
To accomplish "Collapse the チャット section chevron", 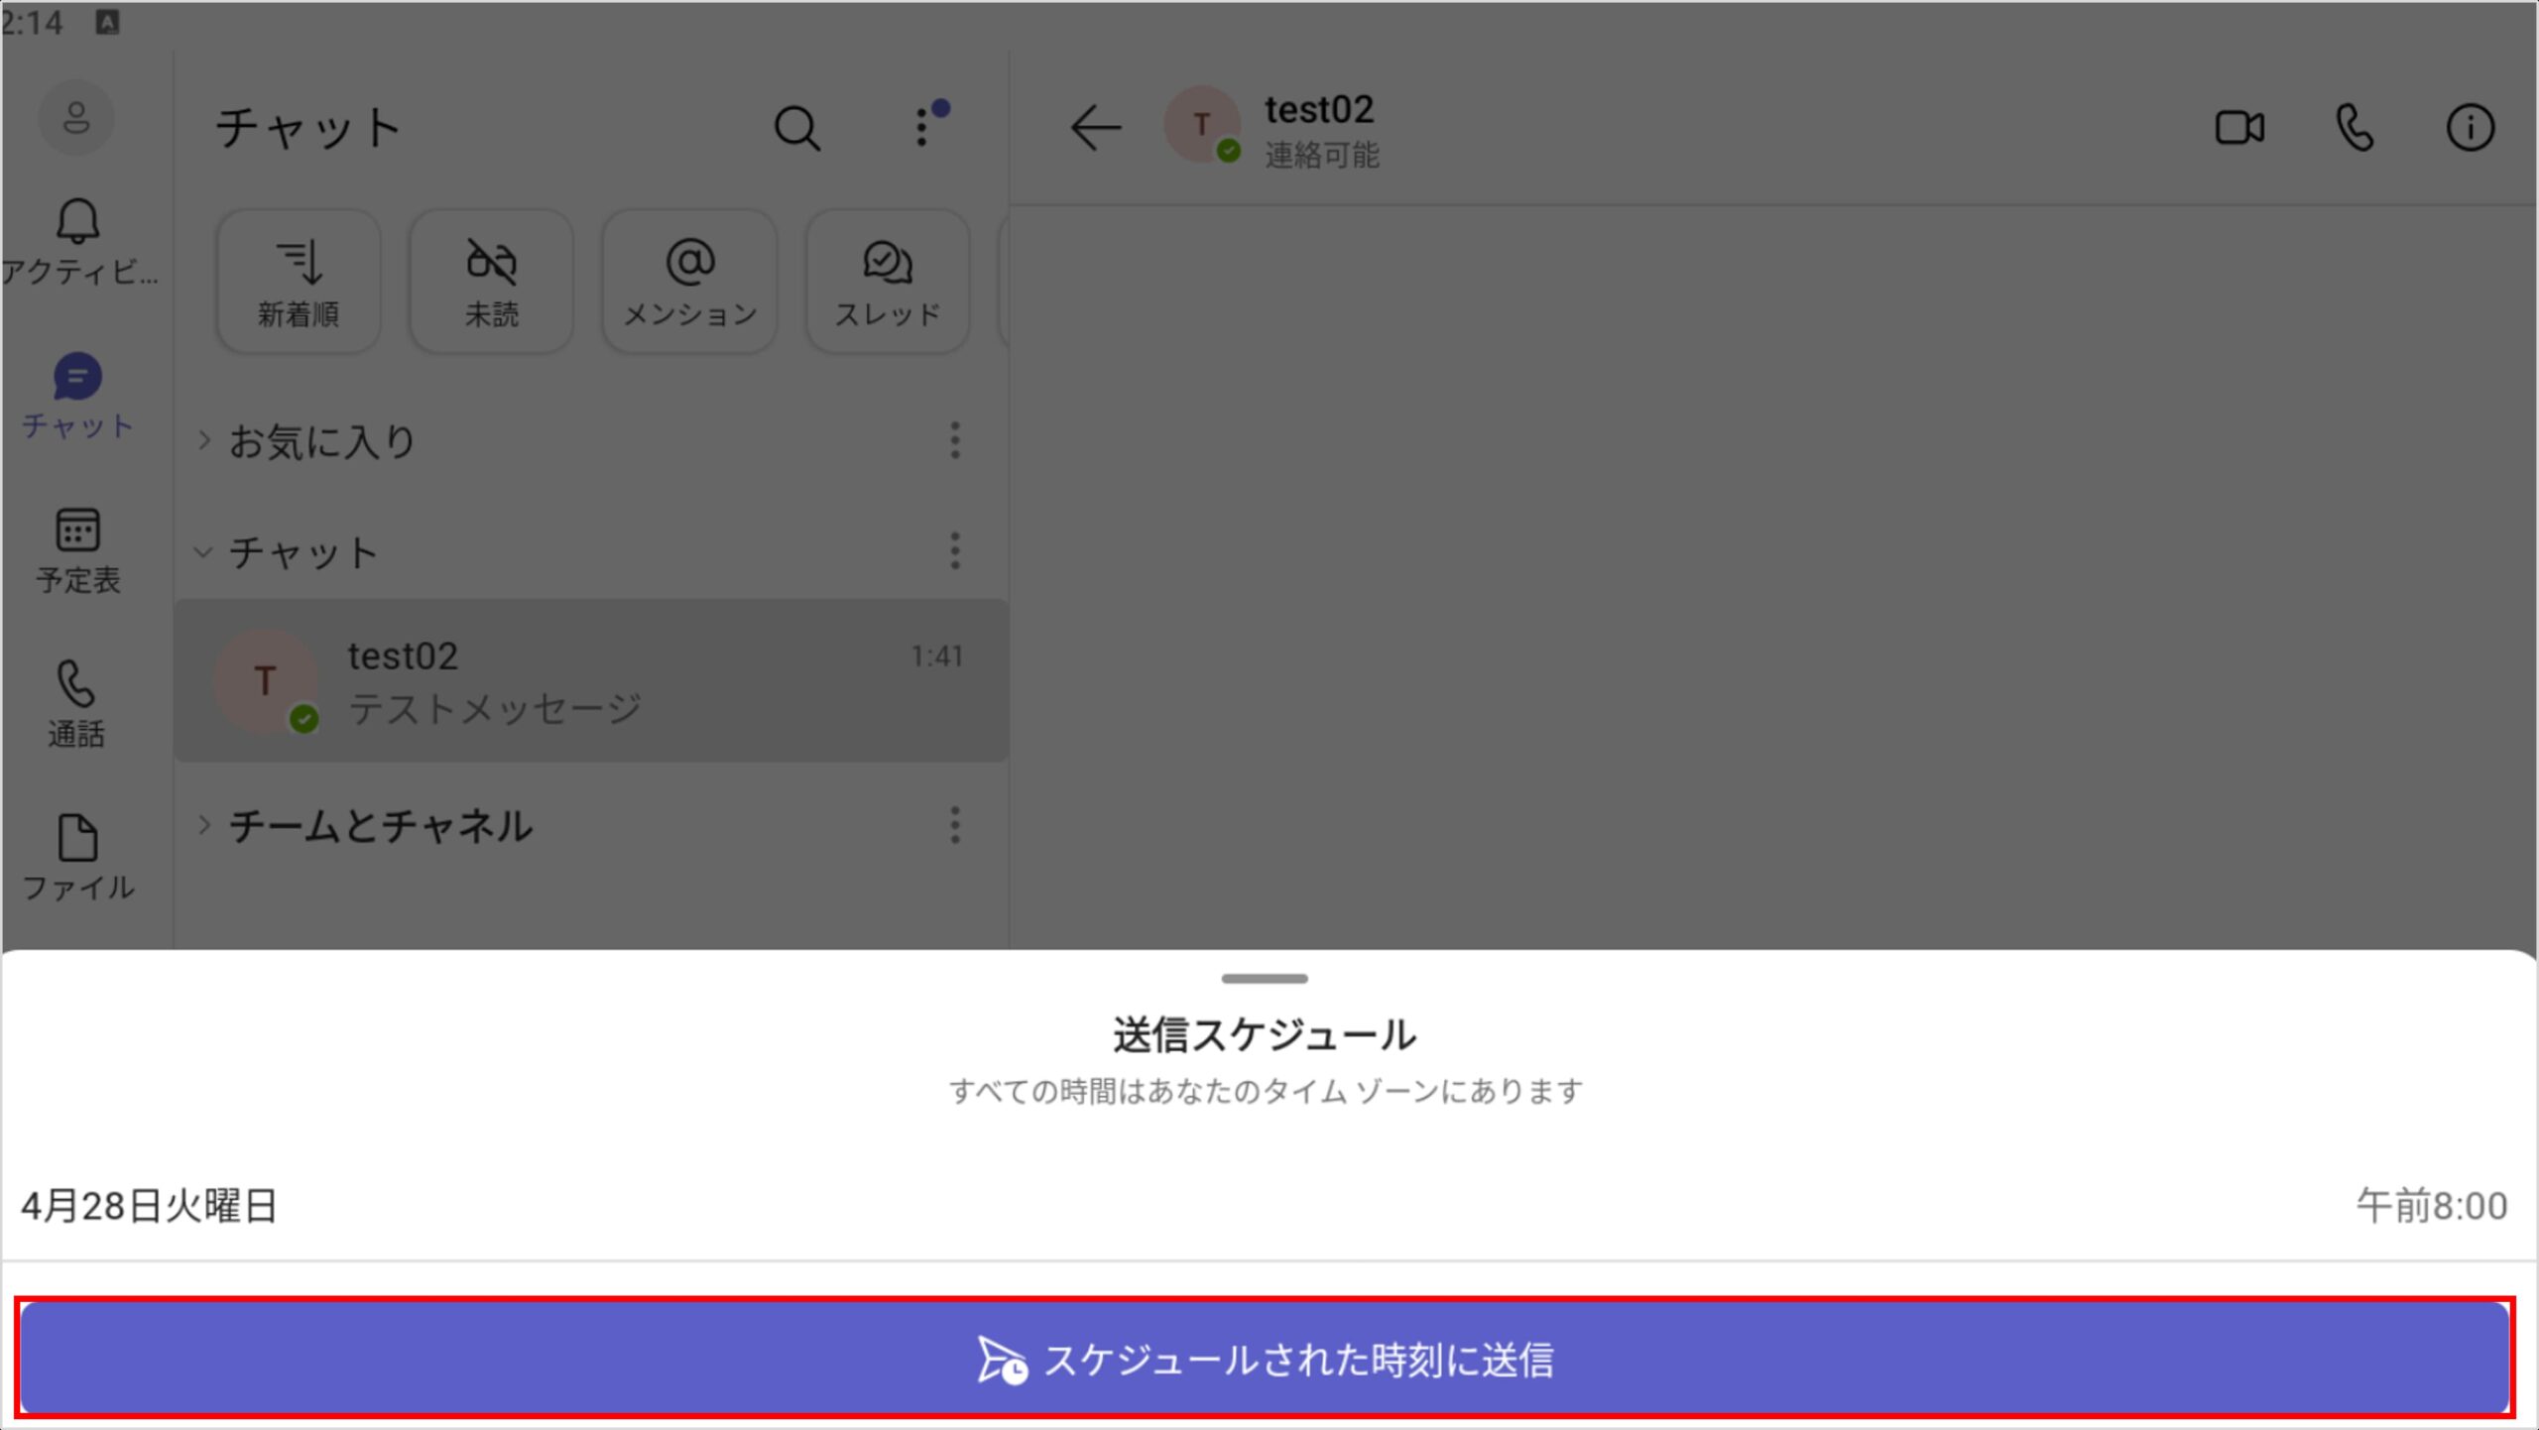I will pos(203,551).
